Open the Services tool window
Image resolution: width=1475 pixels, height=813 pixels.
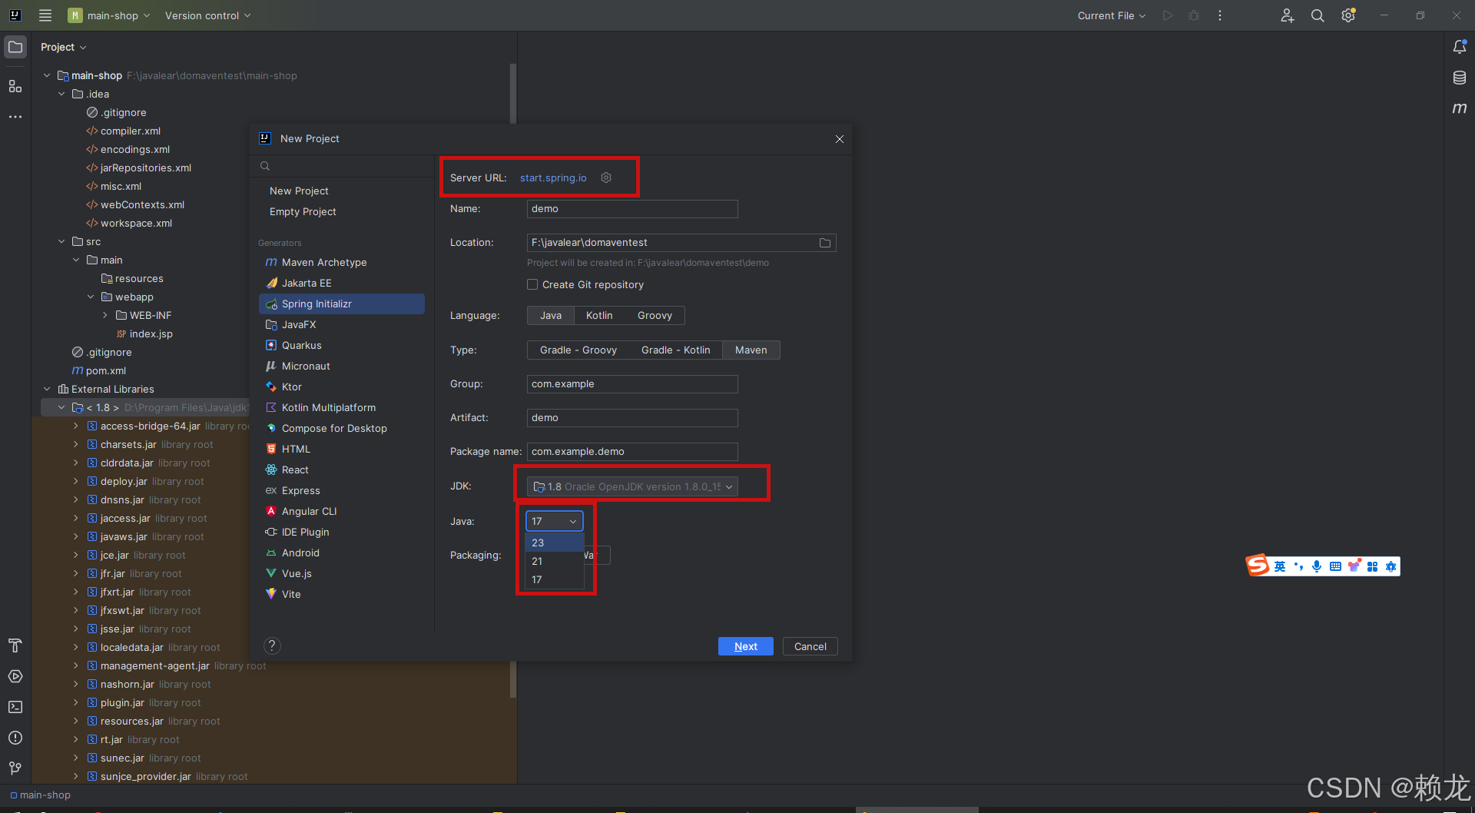pos(15,676)
